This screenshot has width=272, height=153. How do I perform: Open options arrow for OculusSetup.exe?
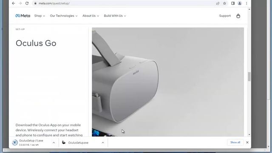[x=103, y=143]
